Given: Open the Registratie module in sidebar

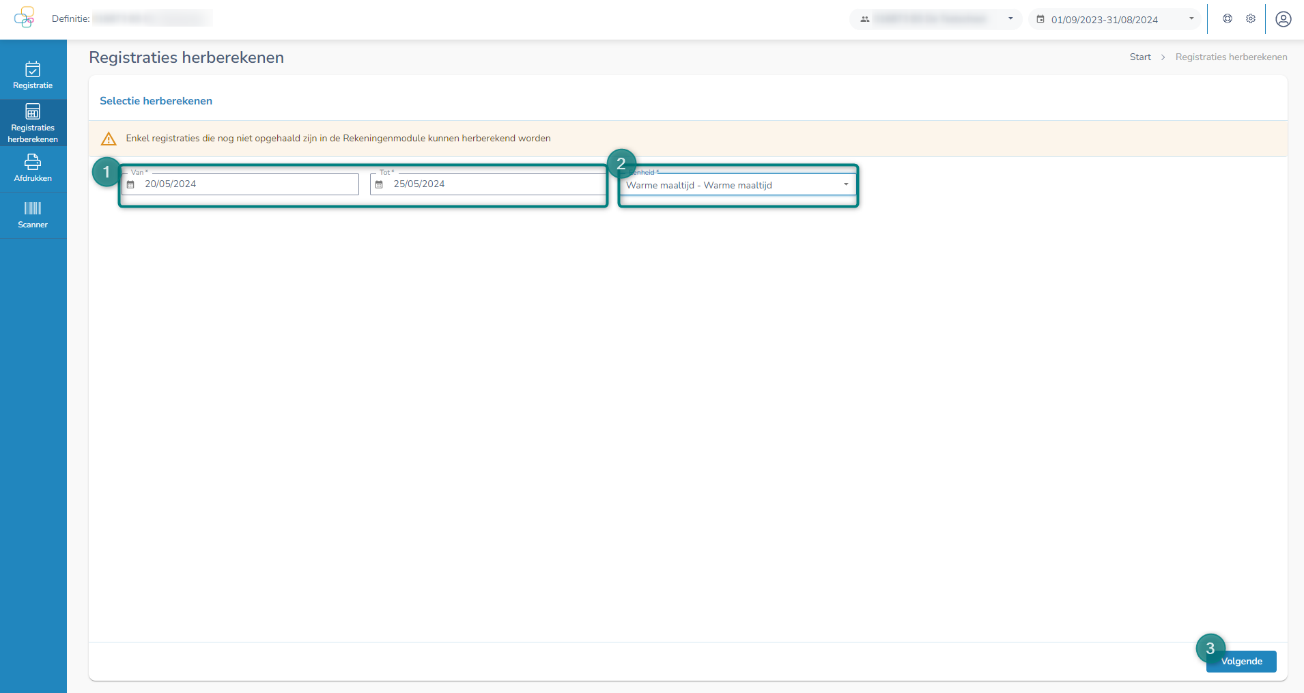Looking at the screenshot, I should pos(33,76).
